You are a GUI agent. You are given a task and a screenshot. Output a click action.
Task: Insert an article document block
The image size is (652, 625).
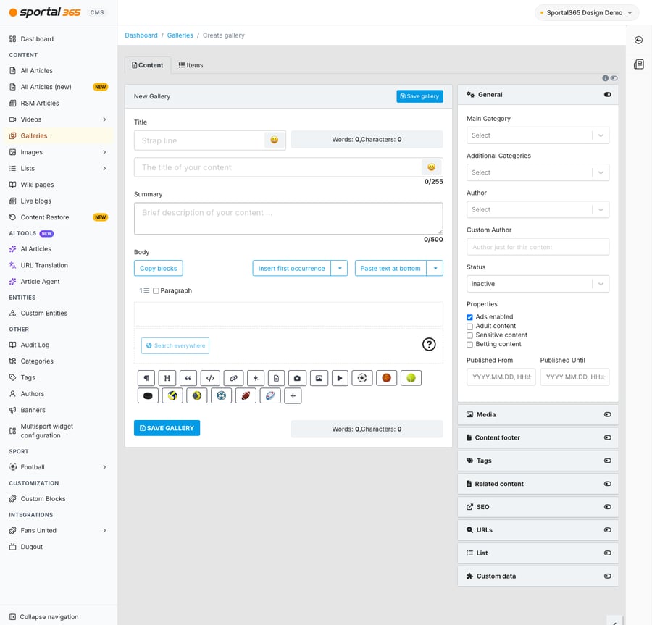coord(277,378)
